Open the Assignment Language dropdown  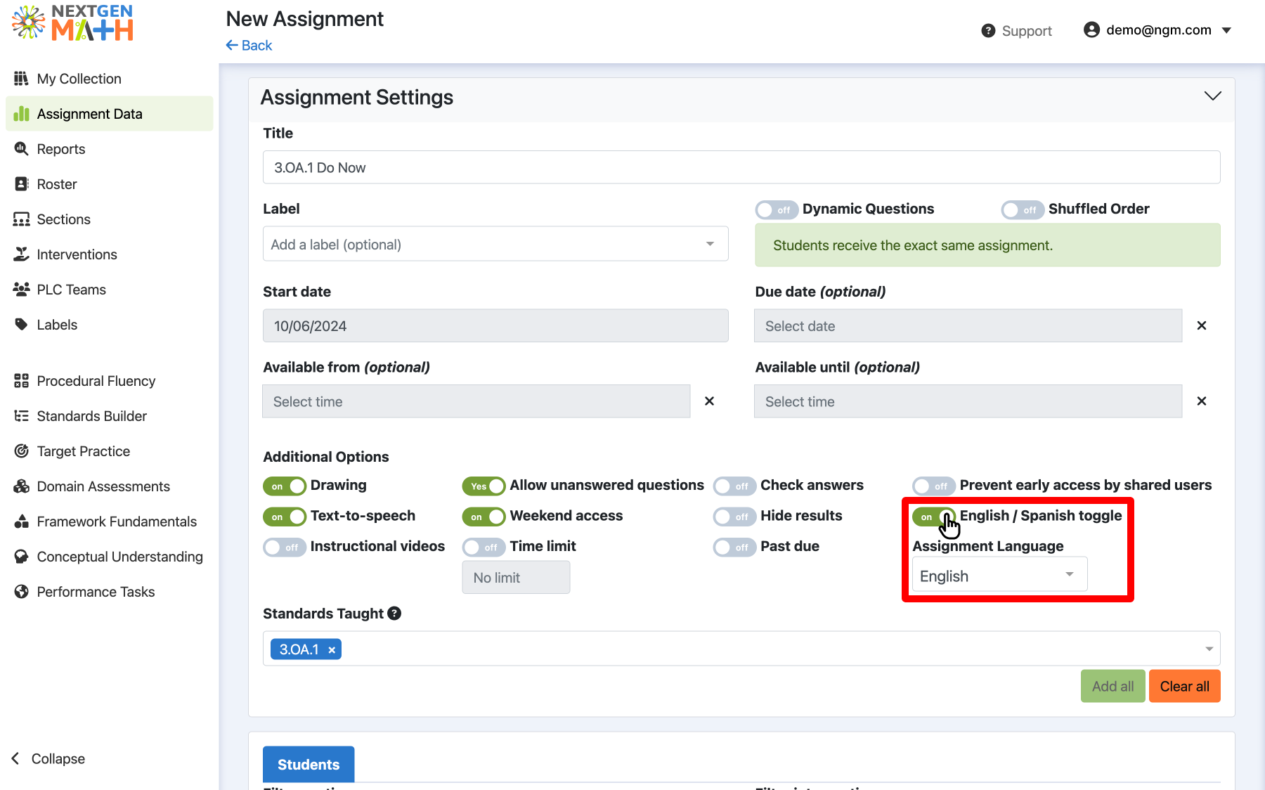click(x=999, y=574)
